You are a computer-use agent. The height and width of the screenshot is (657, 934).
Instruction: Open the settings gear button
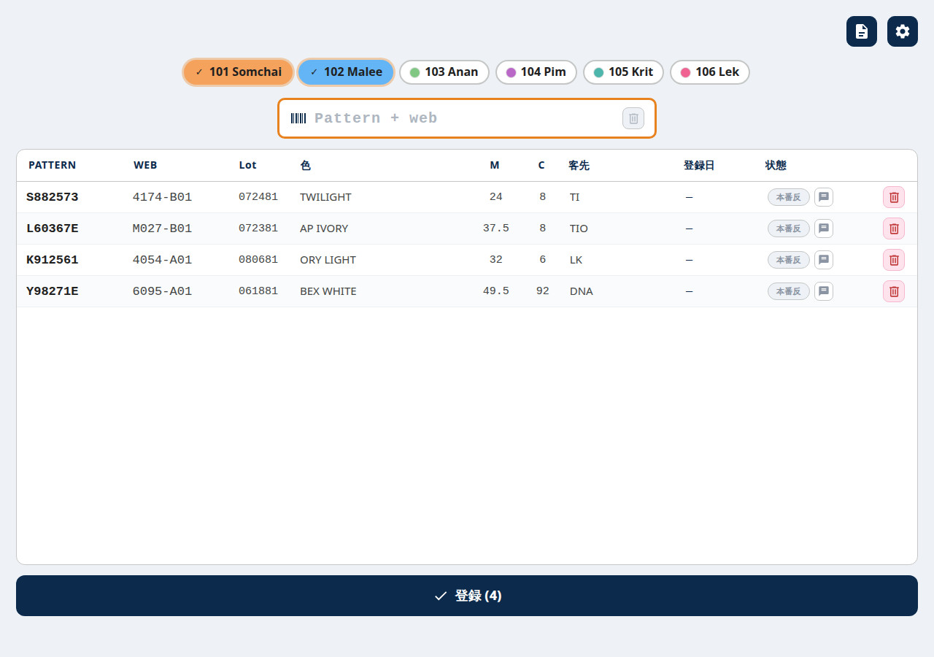tap(903, 31)
